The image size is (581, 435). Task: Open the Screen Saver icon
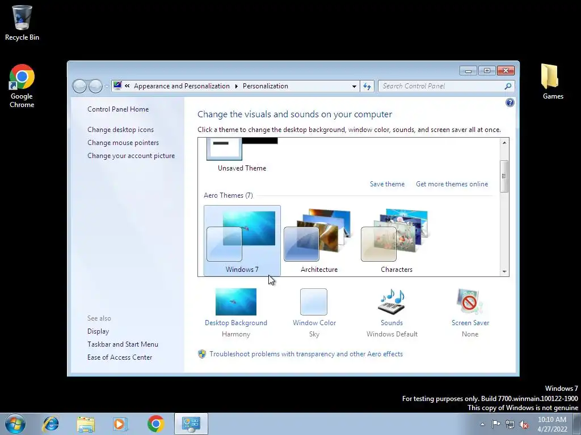(469, 302)
